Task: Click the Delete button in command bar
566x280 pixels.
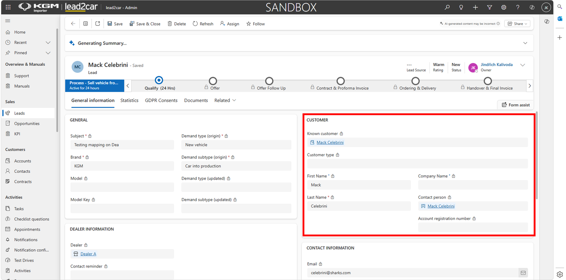Action: (177, 24)
